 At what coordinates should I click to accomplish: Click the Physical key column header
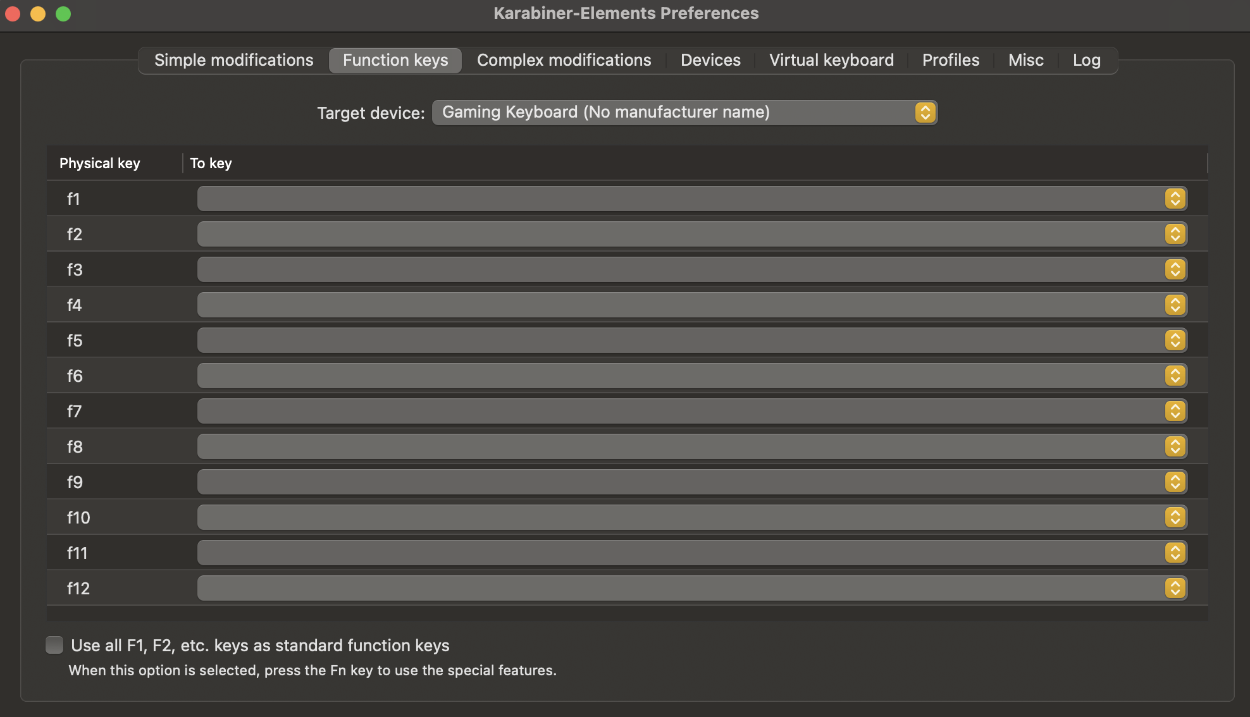(100, 163)
